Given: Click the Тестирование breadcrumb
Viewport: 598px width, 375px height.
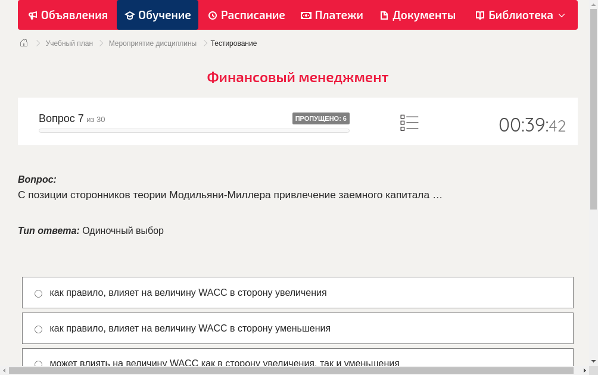Looking at the screenshot, I should click(233, 43).
